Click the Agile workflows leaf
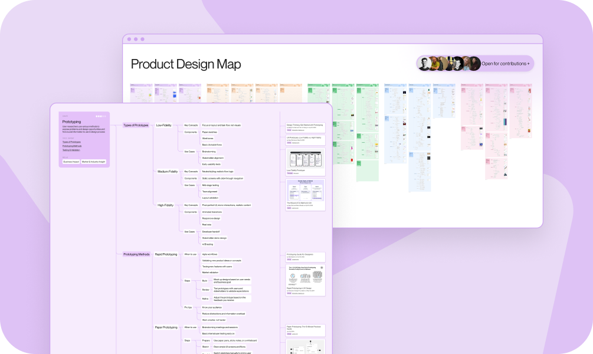593x354 pixels. pos(209,254)
